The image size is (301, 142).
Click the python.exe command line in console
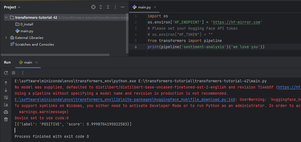pos(141,81)
